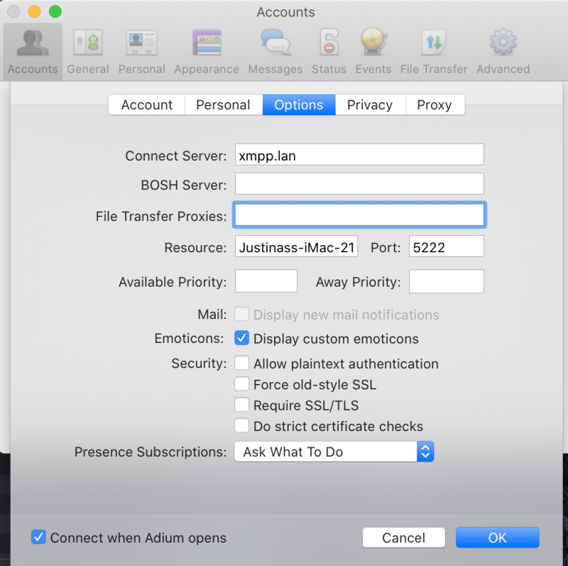
Task: Enable Allow plaintext authentication
Action: (241, 363)
